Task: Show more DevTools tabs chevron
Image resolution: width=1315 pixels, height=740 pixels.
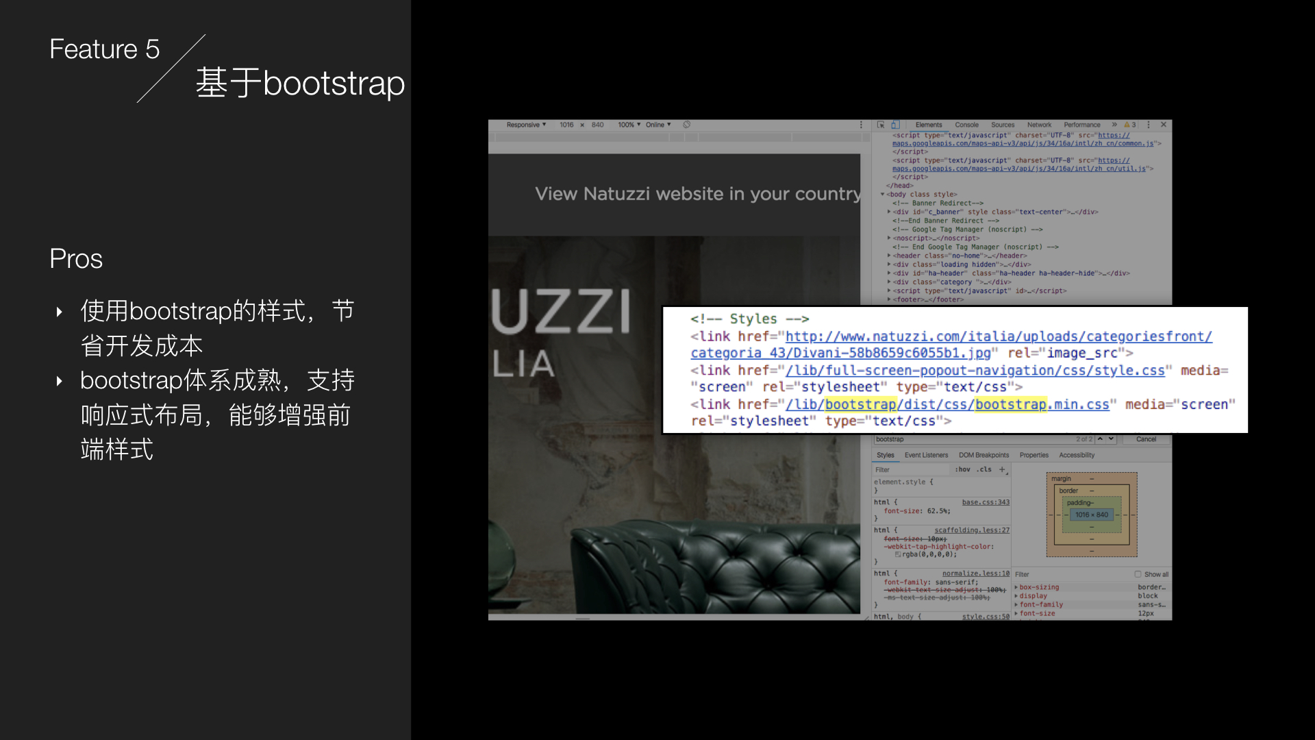Action: [x=1114, y=125]
